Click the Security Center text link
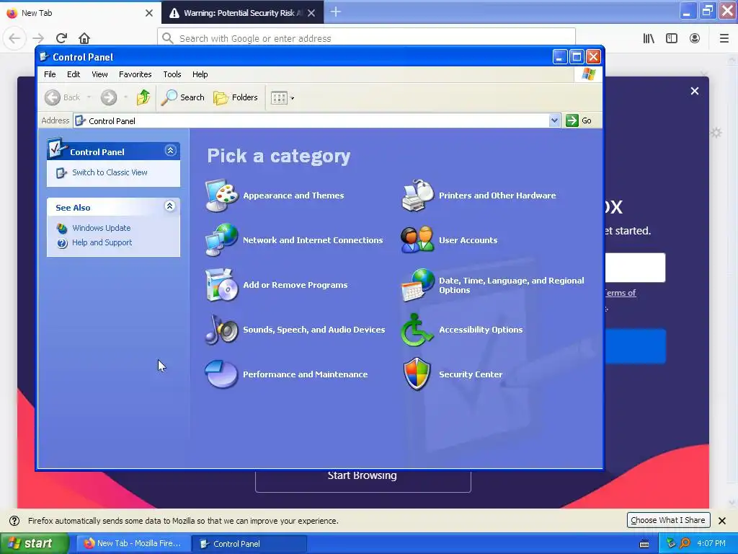Screen dimensions: 738x554 click(x=471, y=374)
